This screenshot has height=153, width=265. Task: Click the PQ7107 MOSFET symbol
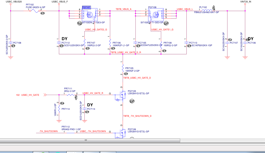tap(89, 14)
